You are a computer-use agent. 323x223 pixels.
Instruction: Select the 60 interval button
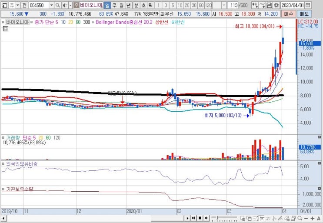tap(201, 5)
